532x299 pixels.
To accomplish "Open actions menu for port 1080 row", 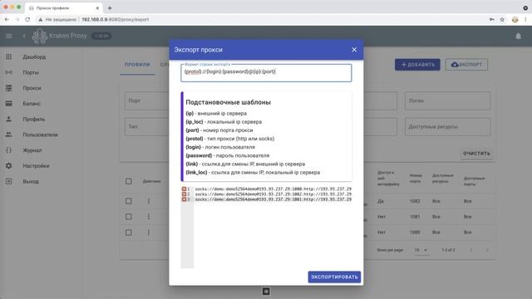I will tap(149, 233).
